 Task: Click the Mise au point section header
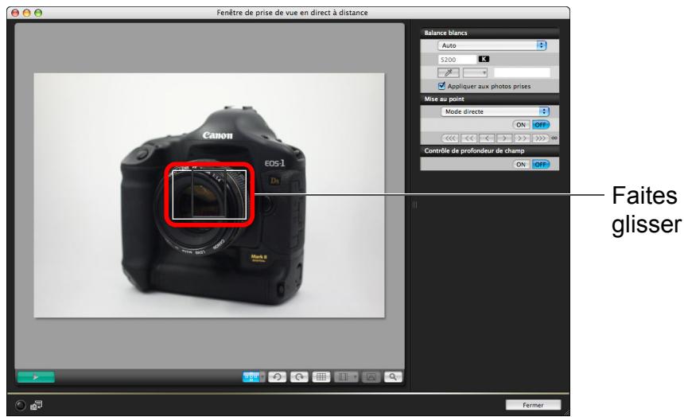point(489,99)
